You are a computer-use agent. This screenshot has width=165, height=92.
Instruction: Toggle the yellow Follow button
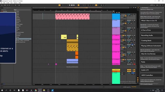[60, 5]
